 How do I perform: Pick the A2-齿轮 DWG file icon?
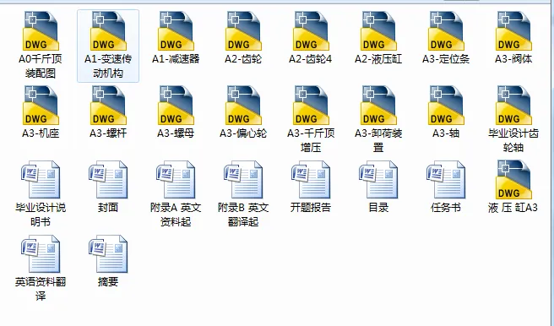click(x=243, y=30)
